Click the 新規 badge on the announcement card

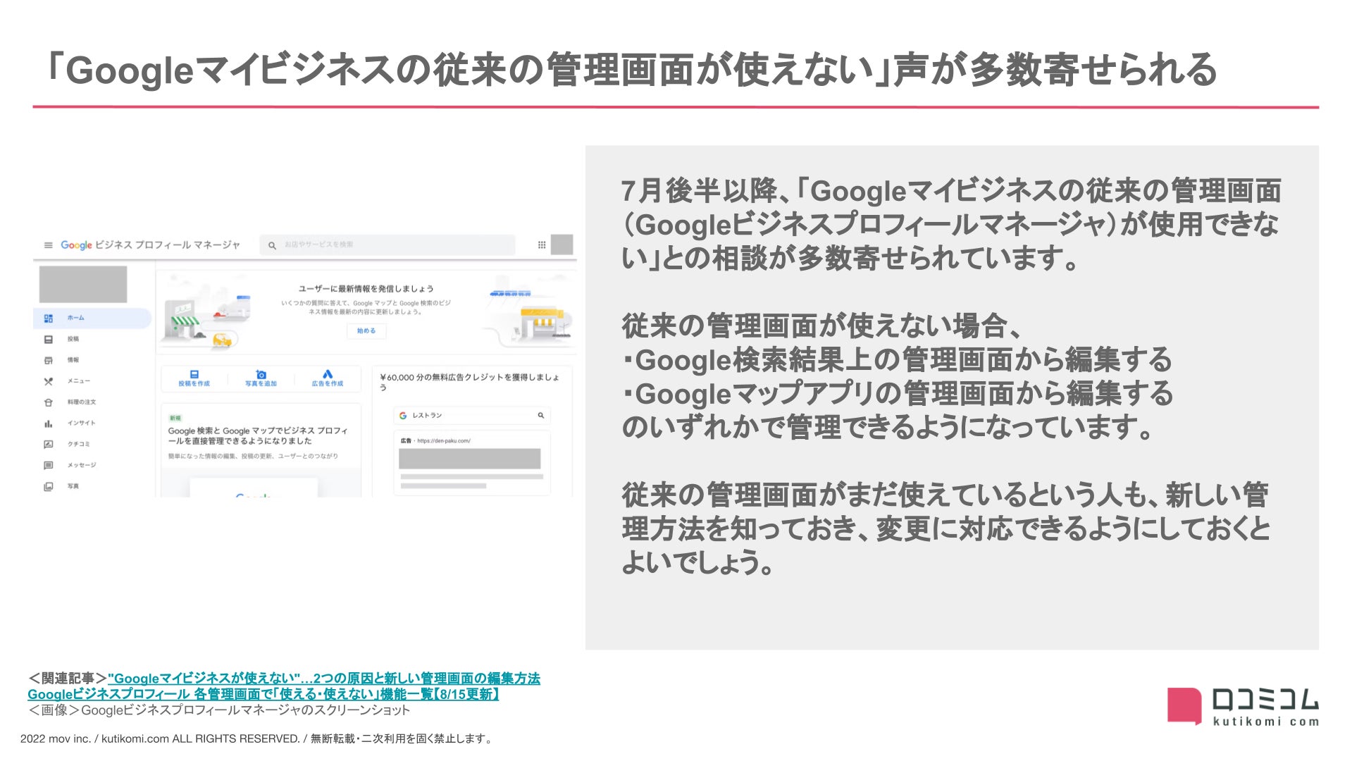tap(175, 419)
